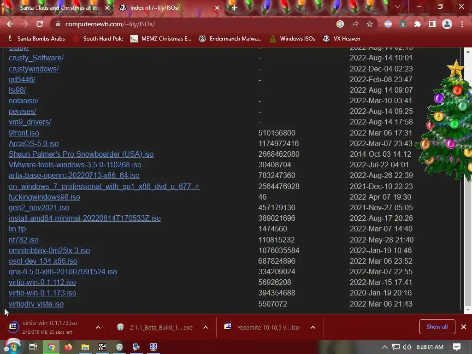Open the volume control in system tray
Viewport: 472px width, 354px height.
pos(407,347)
